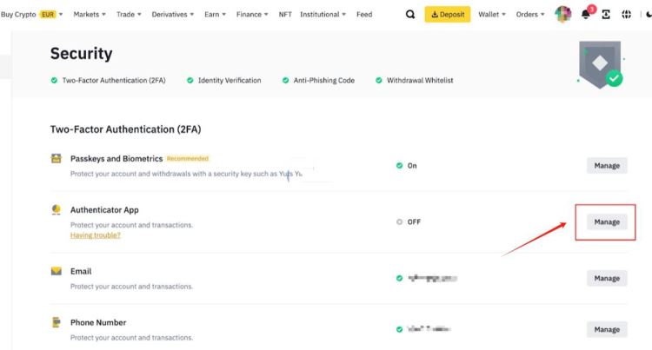The width and height of the screenshot is (652, 350).
Task: Click the Passkeys and Biometrics icon
Action: coord(57,159)
